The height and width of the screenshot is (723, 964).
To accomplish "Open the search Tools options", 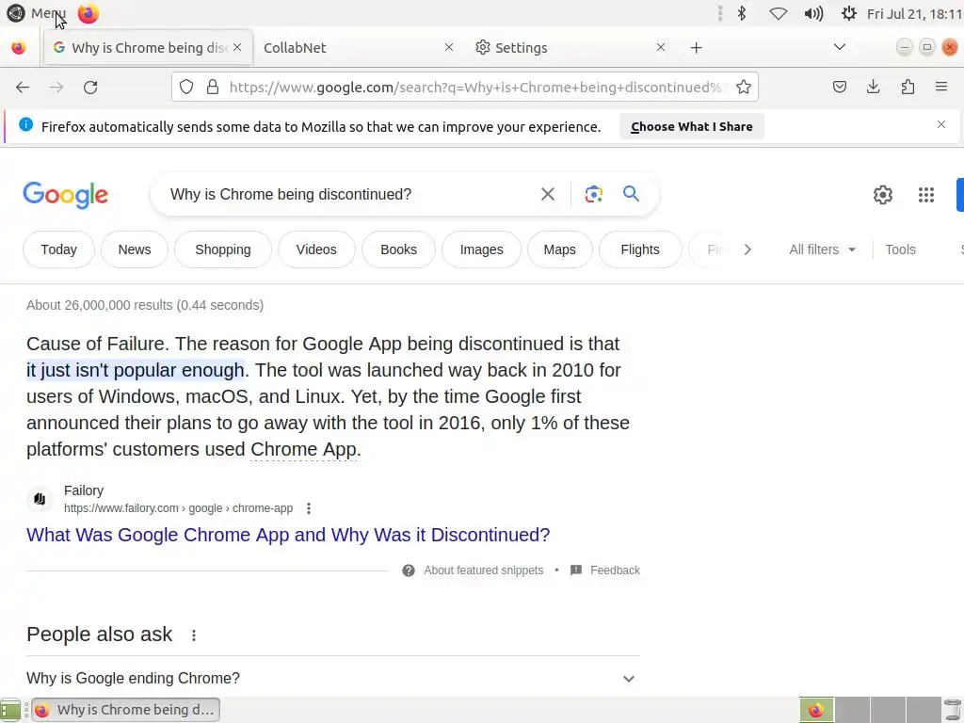I will [x=900, y=249].
